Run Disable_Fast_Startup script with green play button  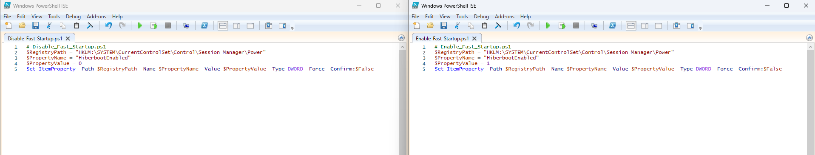click(140, 26)
